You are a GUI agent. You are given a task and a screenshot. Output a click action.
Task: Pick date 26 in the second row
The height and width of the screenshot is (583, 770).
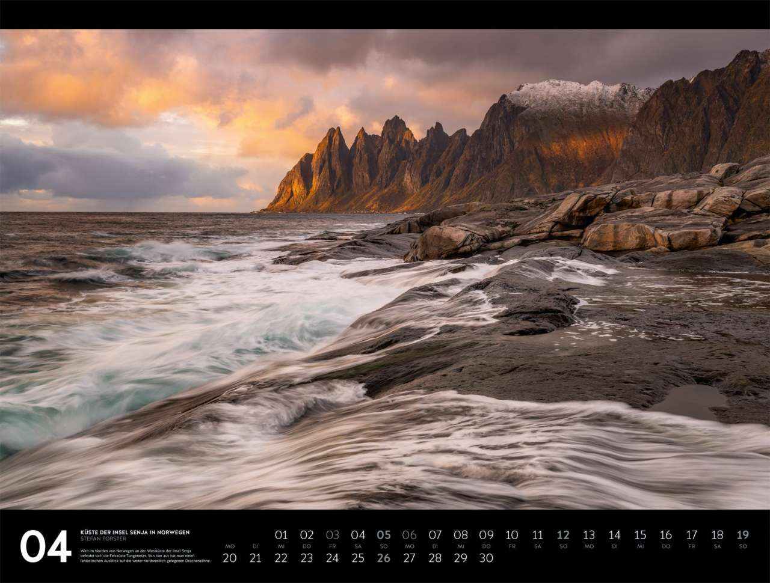383,558
